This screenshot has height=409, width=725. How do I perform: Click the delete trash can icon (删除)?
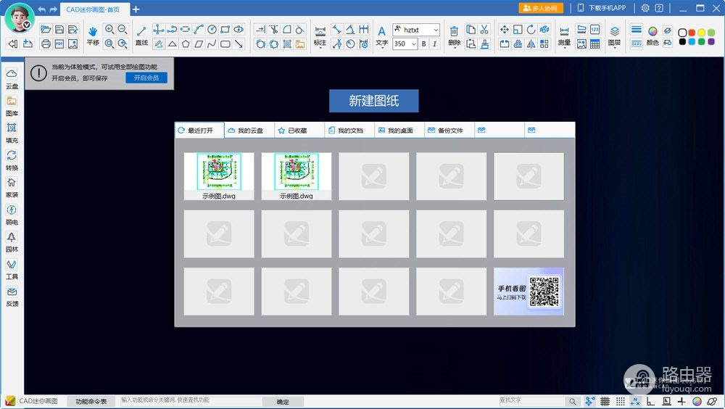(x=454, y=36)
